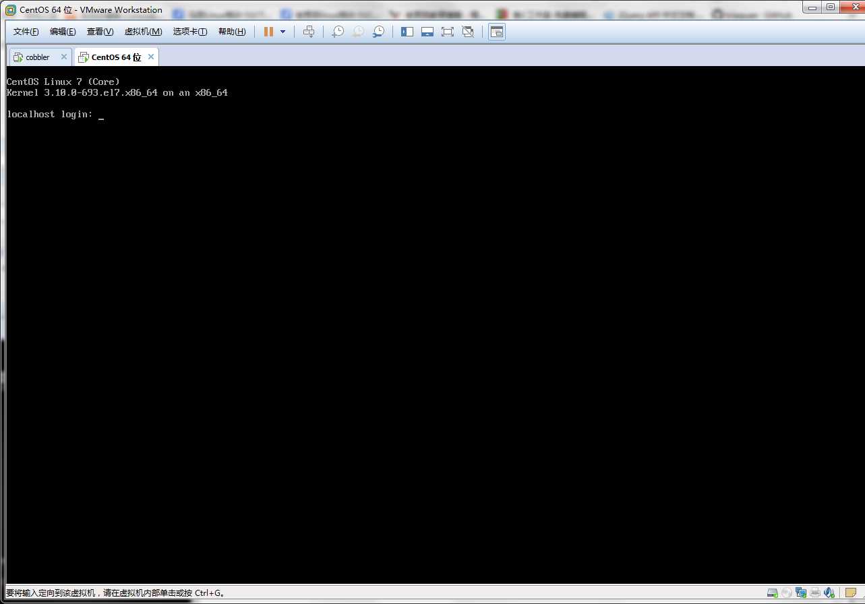Screen dimensions: 865x604
Task: Open the 查看(V) menu
Action: tap(100, 32)
